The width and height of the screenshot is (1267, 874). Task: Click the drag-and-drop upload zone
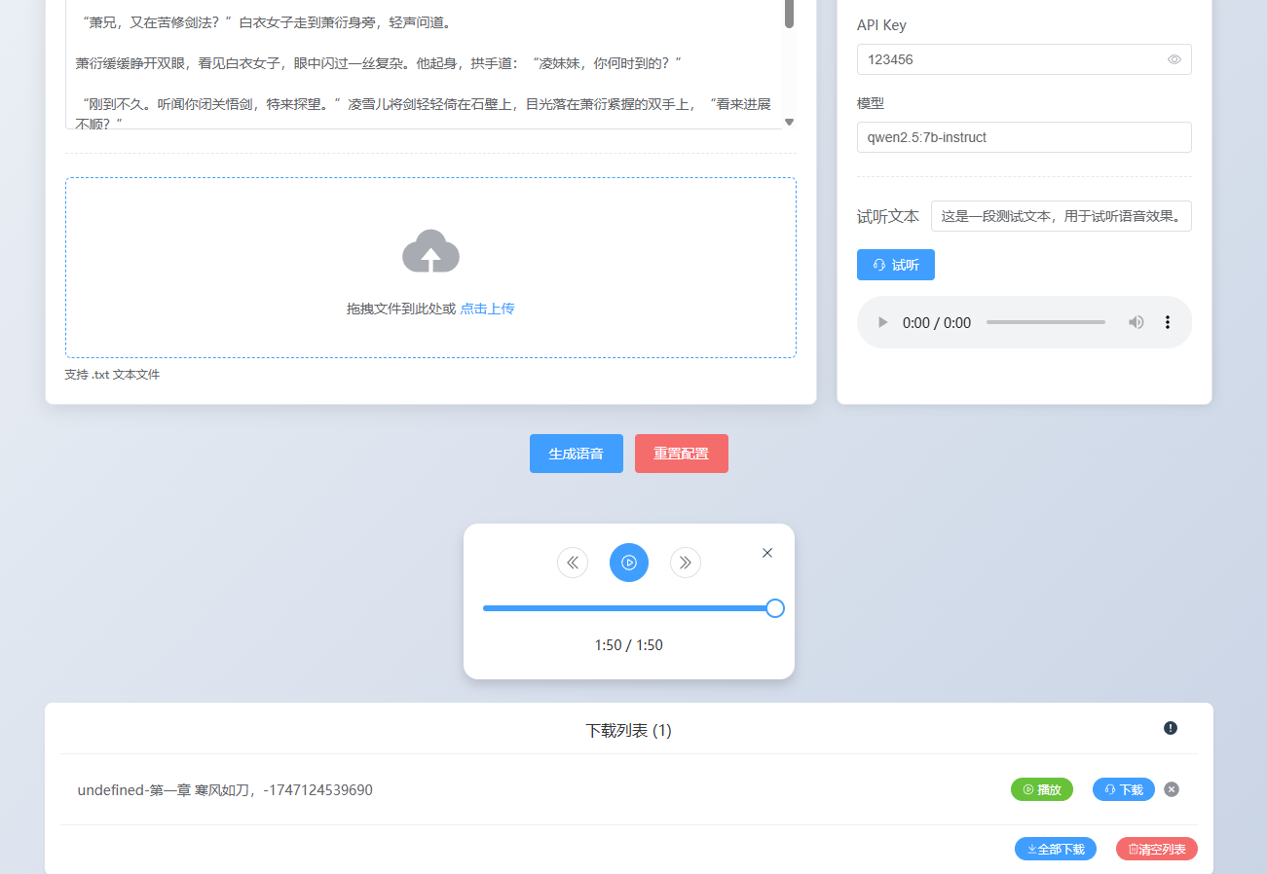click(430, 268)
